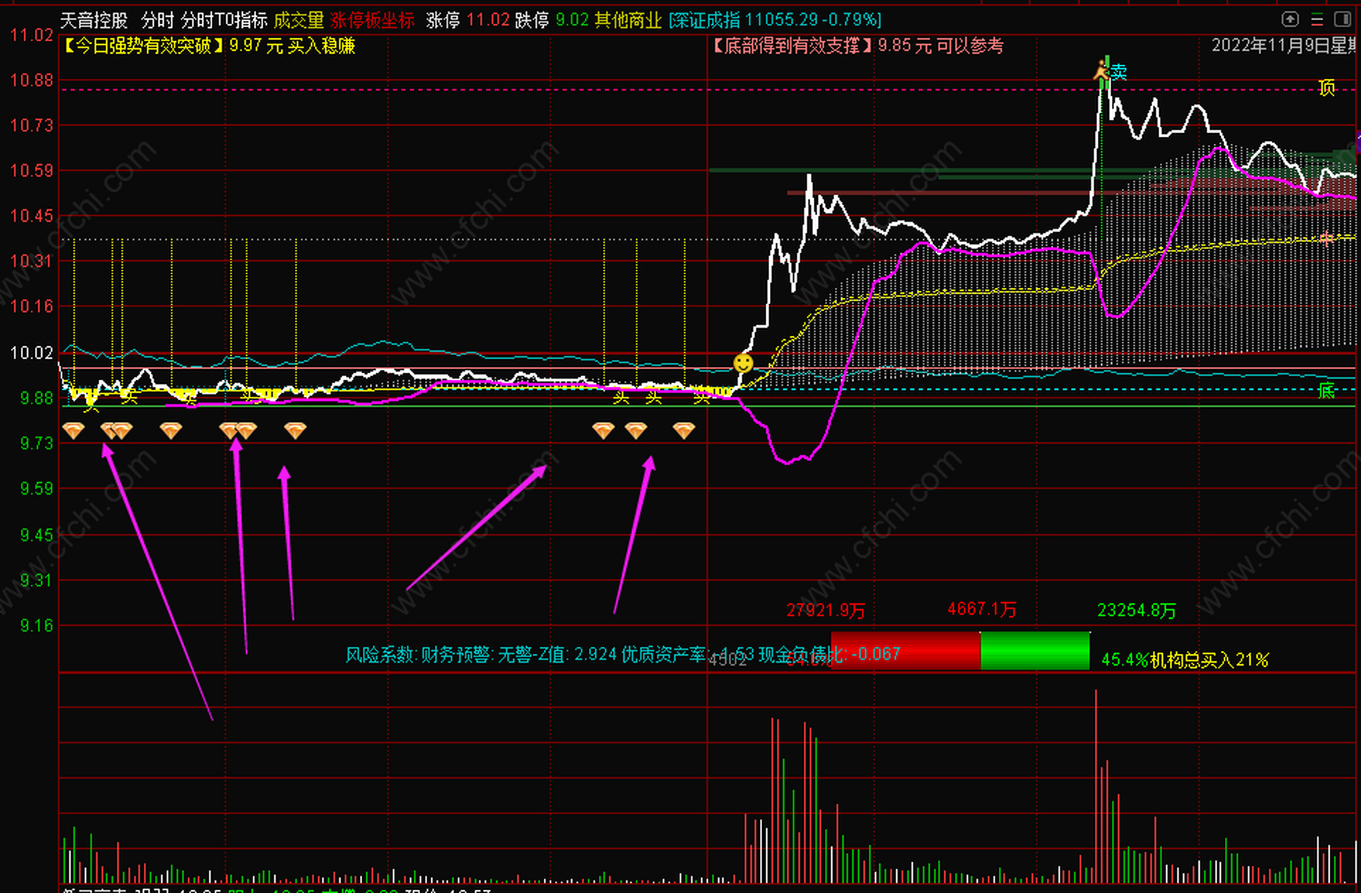Click the 天音控股 stock name

(x=94, y=20)
